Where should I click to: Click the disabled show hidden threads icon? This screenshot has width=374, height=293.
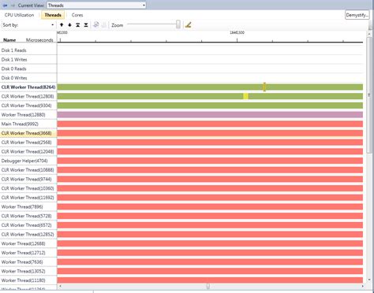(104, 24)
